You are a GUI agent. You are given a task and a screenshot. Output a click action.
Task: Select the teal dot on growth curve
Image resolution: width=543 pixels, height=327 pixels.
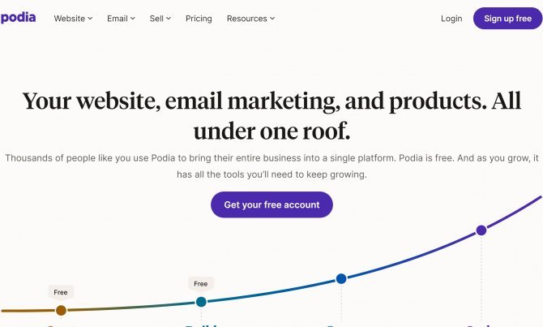click(201, 302)
